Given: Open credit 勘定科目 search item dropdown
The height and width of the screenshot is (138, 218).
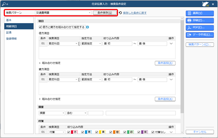Looking at the screenshot, I should pyautogui.click(x=63, y=79).
